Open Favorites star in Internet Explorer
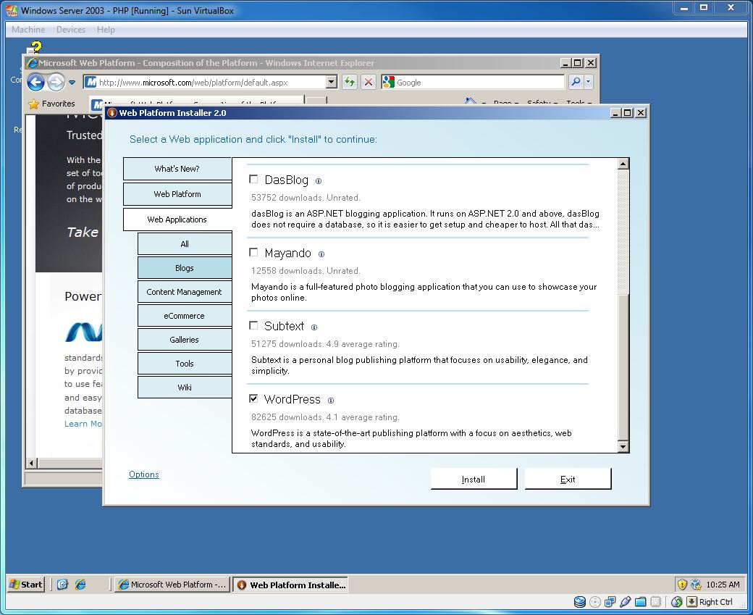 (x=33, y=104)
